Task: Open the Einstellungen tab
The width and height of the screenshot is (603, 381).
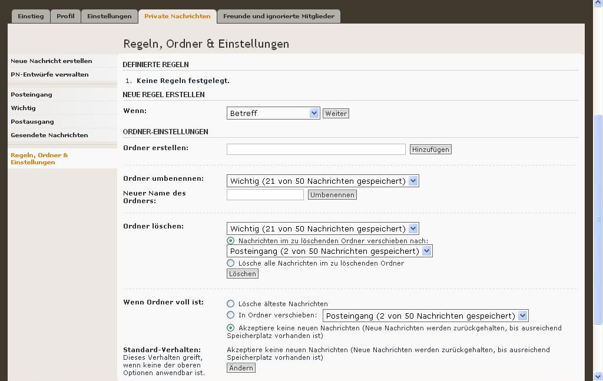Action: click(110, 16)
